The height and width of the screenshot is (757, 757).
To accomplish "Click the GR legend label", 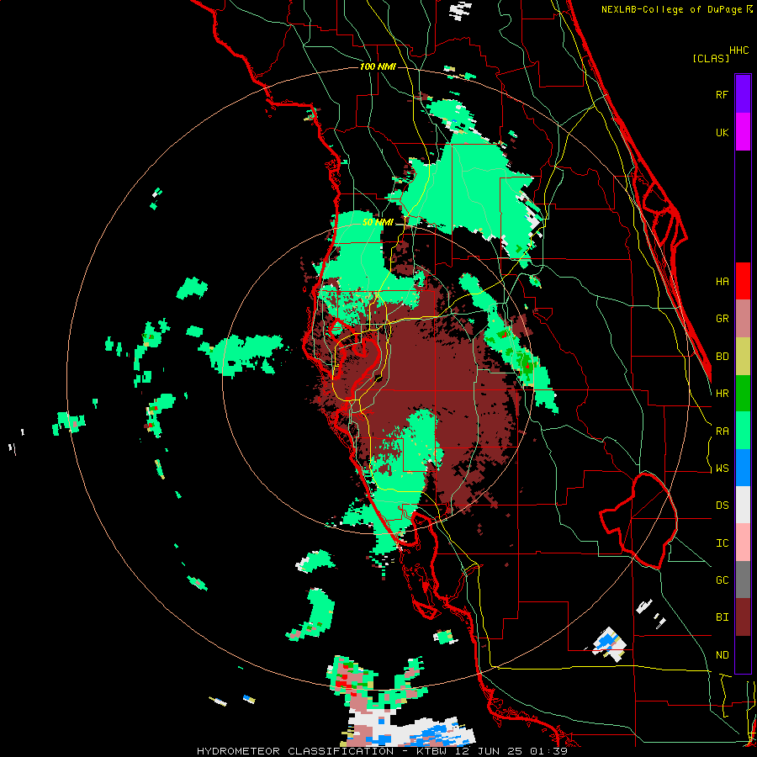I will 722,319.
